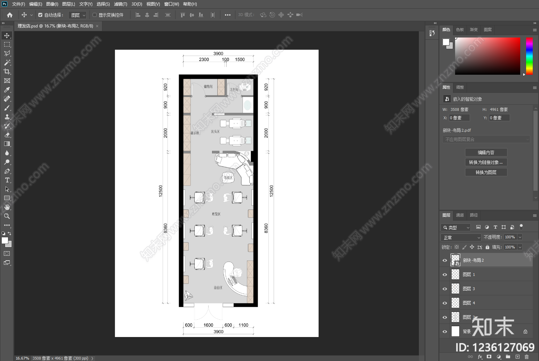Image resolution: width=539 pixels, height=361 pixels.
Task: Select the Rectangular Marquee tool
Action: [7, 44]
